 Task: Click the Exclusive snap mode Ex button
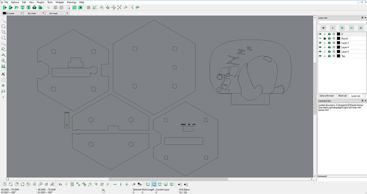click(61, 184)
